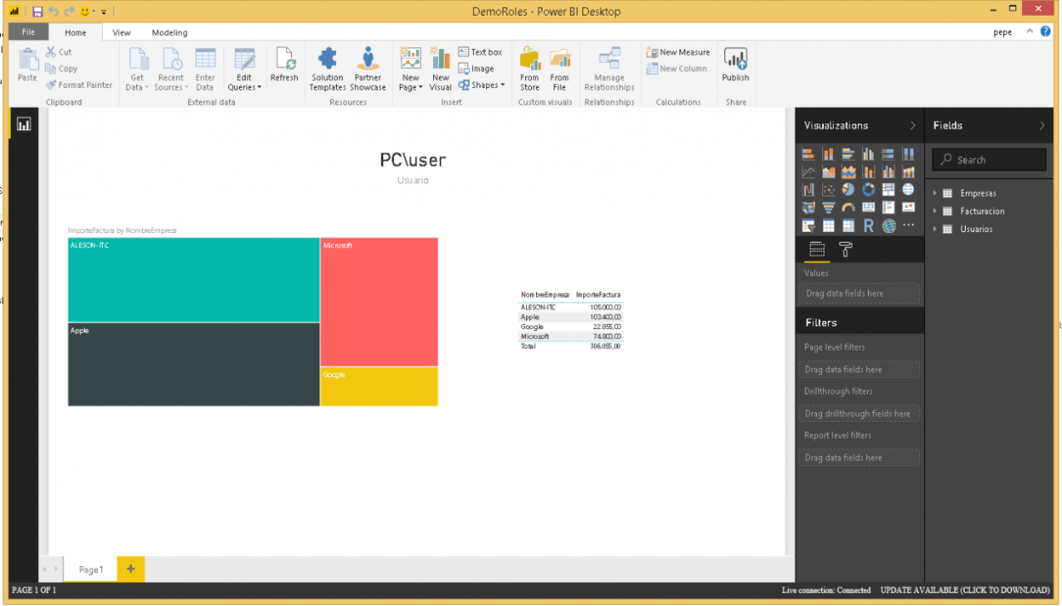
Task: Collapse the Visualizations pane
Action: point(913,125)
